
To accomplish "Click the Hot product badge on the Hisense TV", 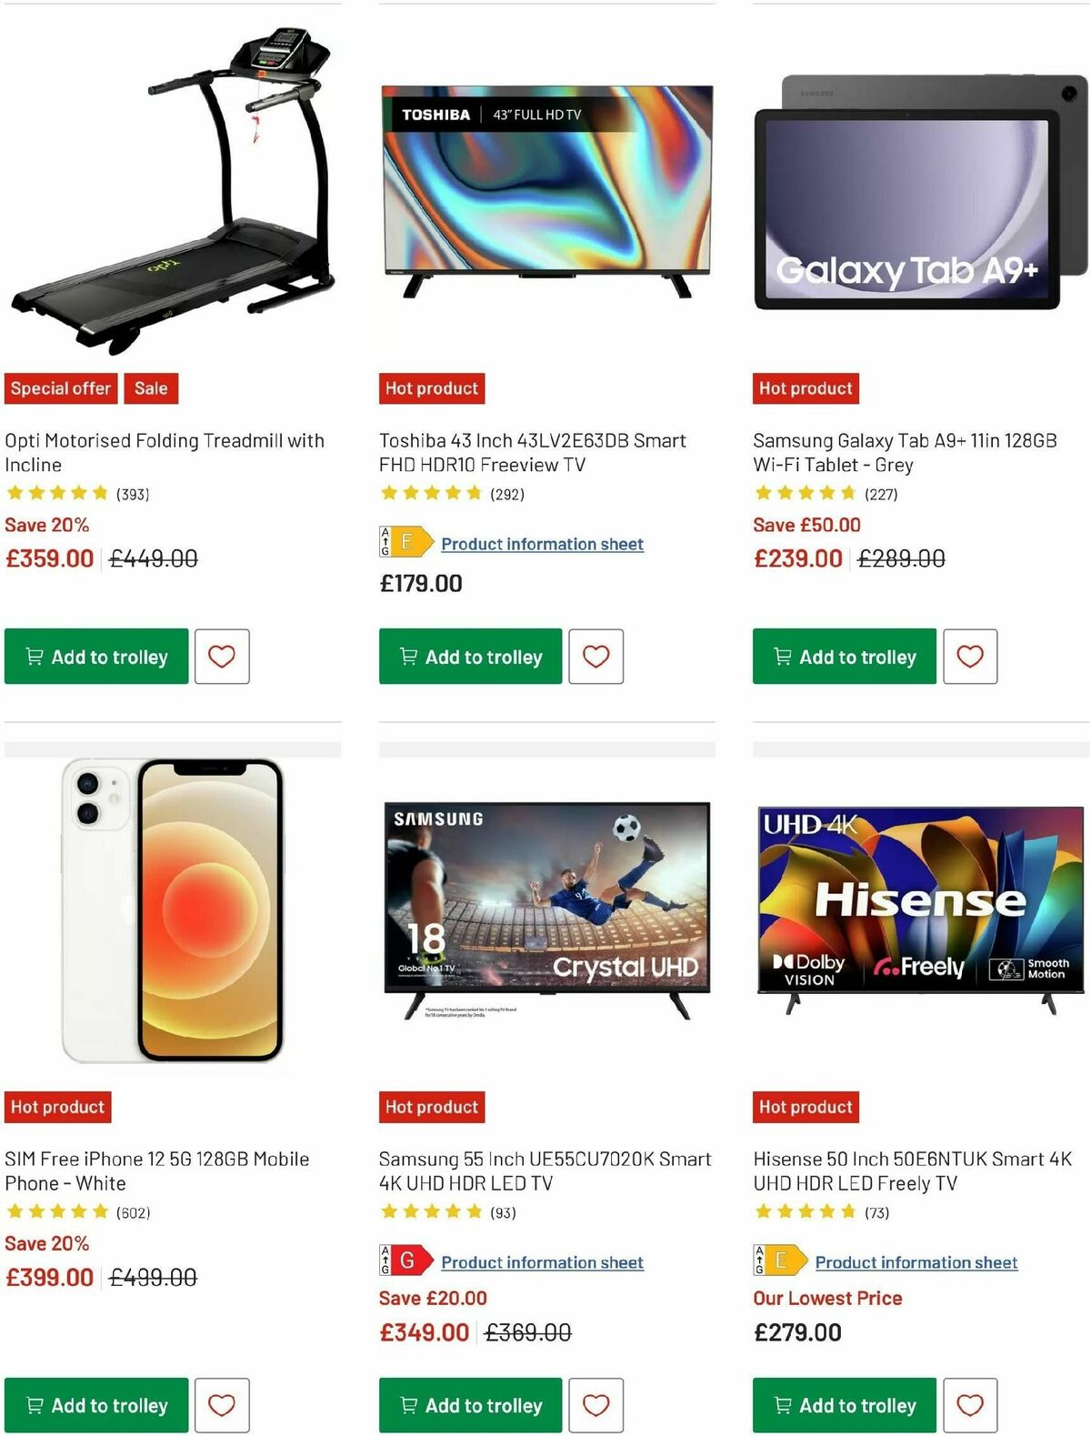I will pos(806,1107).
